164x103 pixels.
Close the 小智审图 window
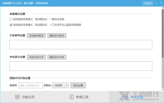[x=161, y=3]
